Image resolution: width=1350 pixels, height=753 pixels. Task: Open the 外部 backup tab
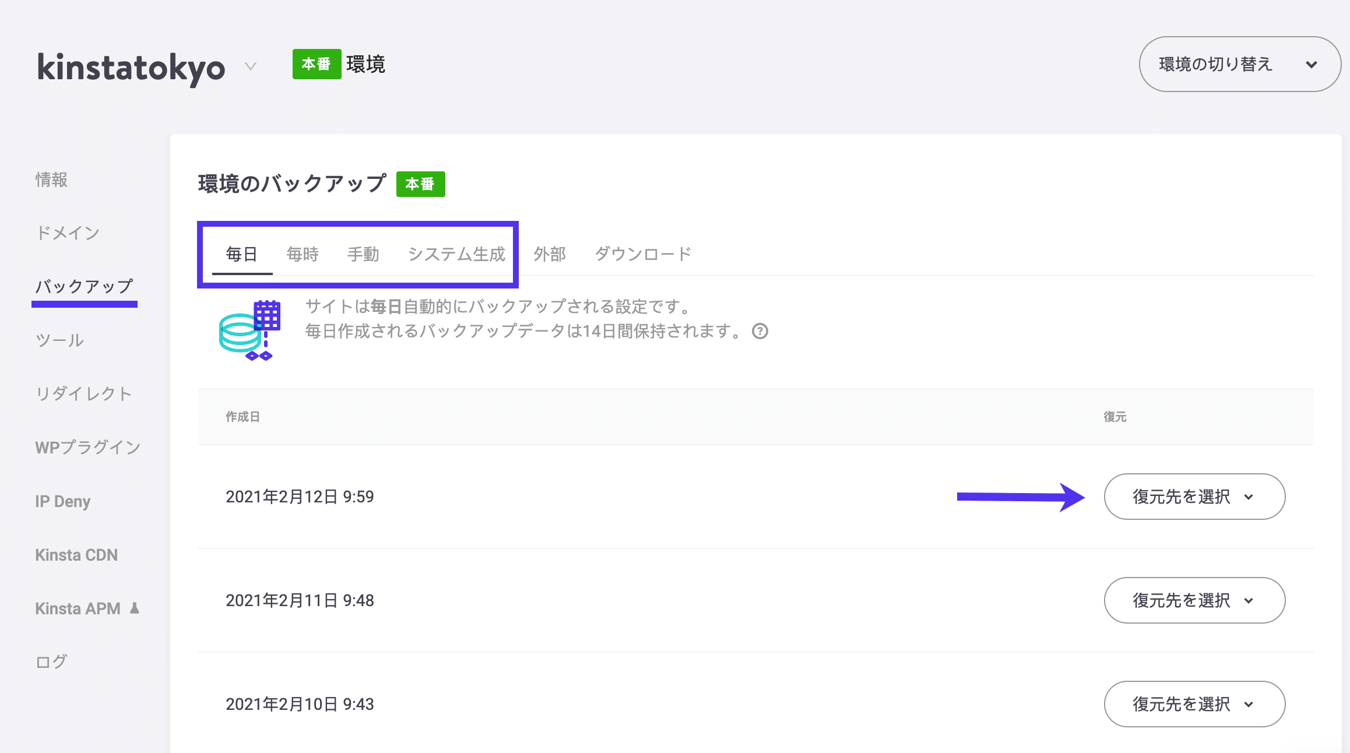[549, 254]
